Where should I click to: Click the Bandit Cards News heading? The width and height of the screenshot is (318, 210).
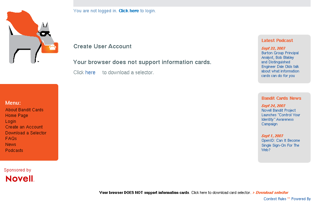point(281,98)
